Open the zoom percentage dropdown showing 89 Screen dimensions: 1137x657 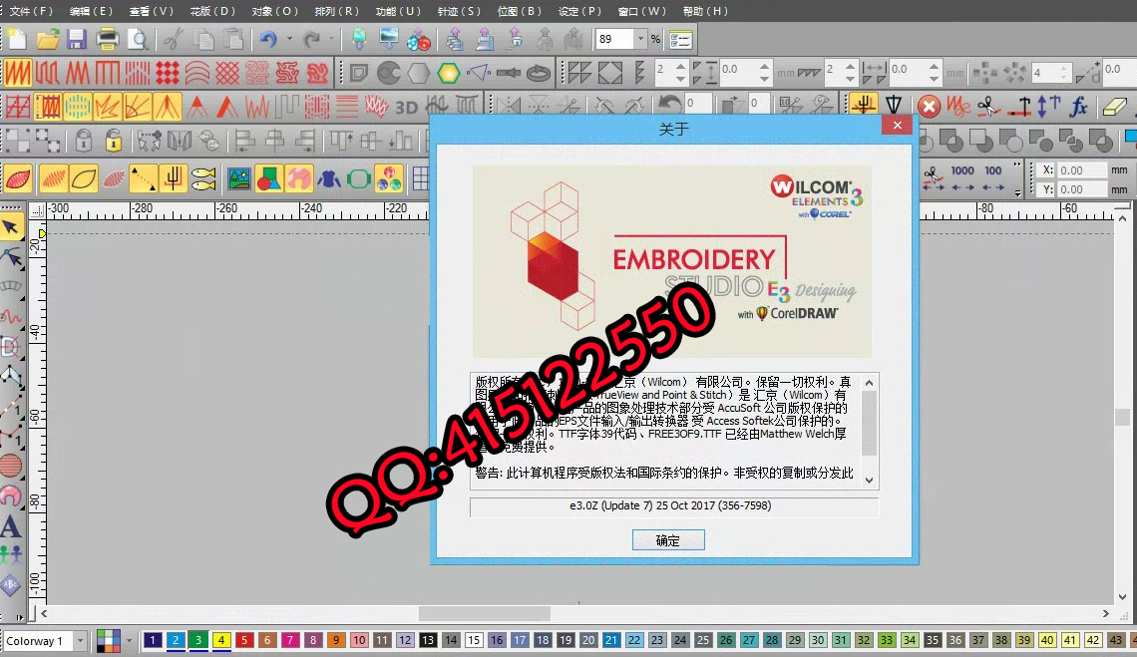[639, 39]
